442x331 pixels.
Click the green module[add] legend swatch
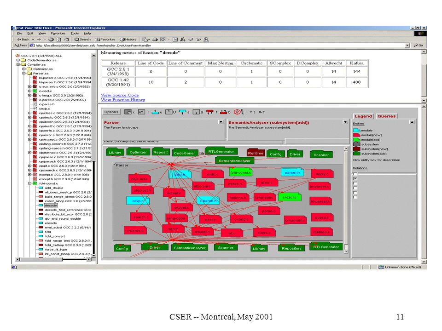coord(356,139)
